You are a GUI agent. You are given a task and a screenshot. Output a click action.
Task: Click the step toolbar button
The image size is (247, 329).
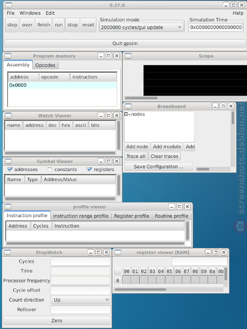[12, 25]
